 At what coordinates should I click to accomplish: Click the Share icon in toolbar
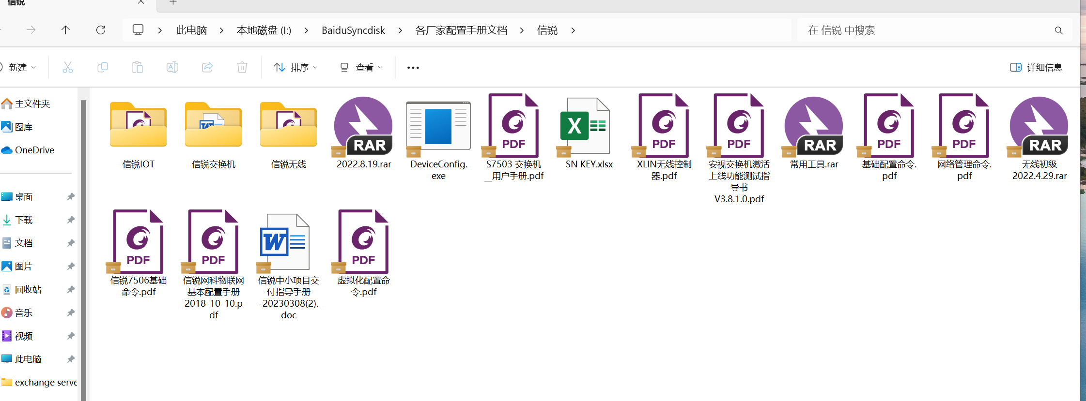pyautogui.click(x=207, y=67)
